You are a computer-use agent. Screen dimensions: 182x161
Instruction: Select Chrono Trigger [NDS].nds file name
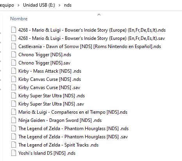click(45, 55)
